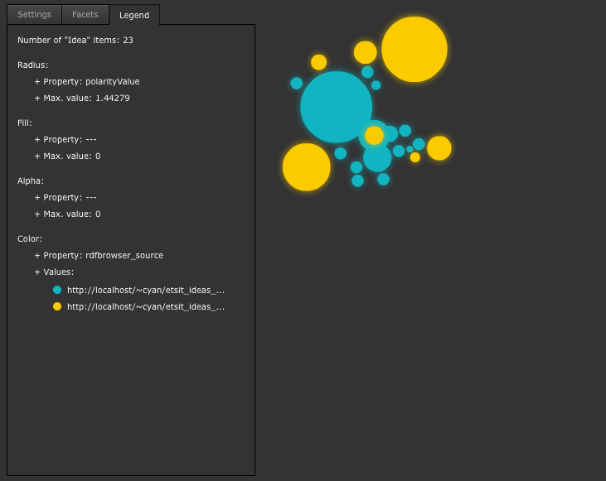
Task: Switch to the Settings tab
Action: (x=34, y=14)
